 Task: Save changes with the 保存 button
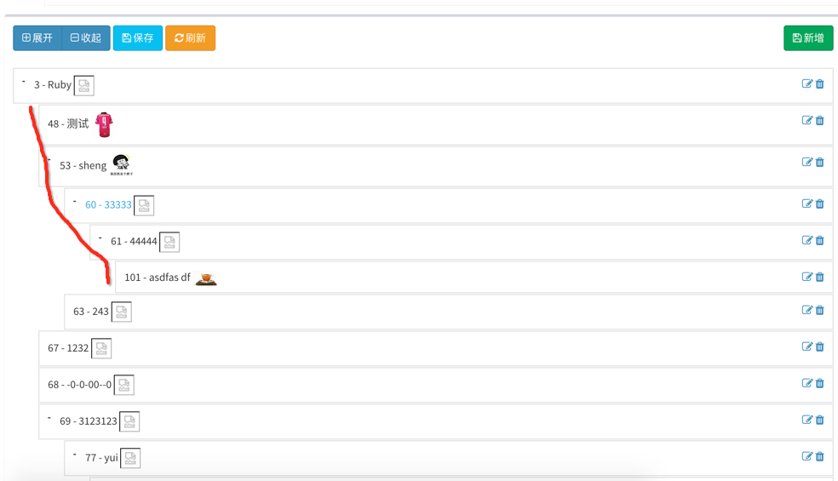[138, 38]
